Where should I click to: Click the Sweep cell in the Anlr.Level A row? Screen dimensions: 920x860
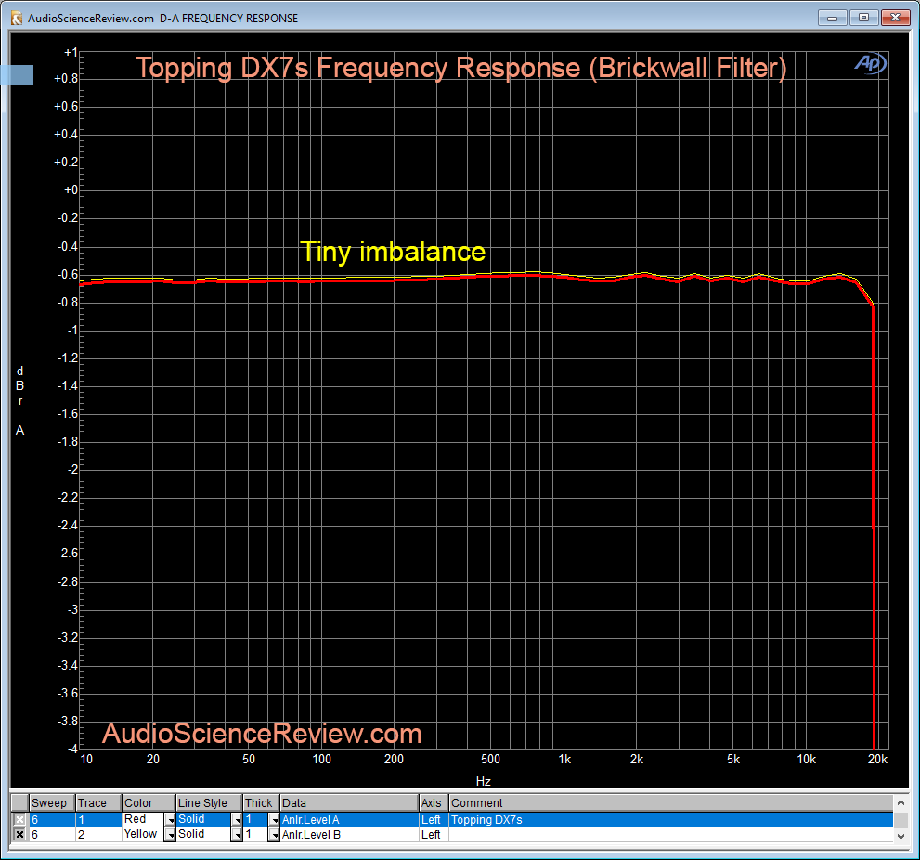[x=52, y=819]
